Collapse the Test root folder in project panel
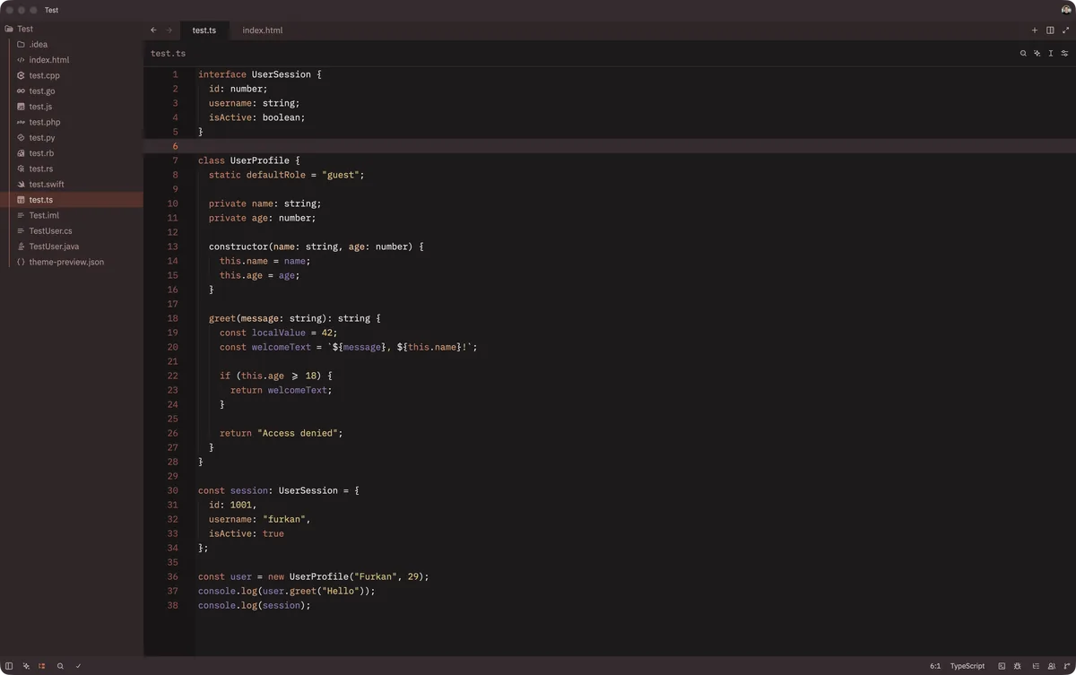 click(x=72, y=29)
